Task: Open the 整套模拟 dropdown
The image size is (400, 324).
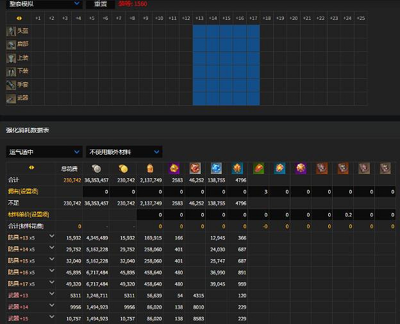Action: click(44, 3)
